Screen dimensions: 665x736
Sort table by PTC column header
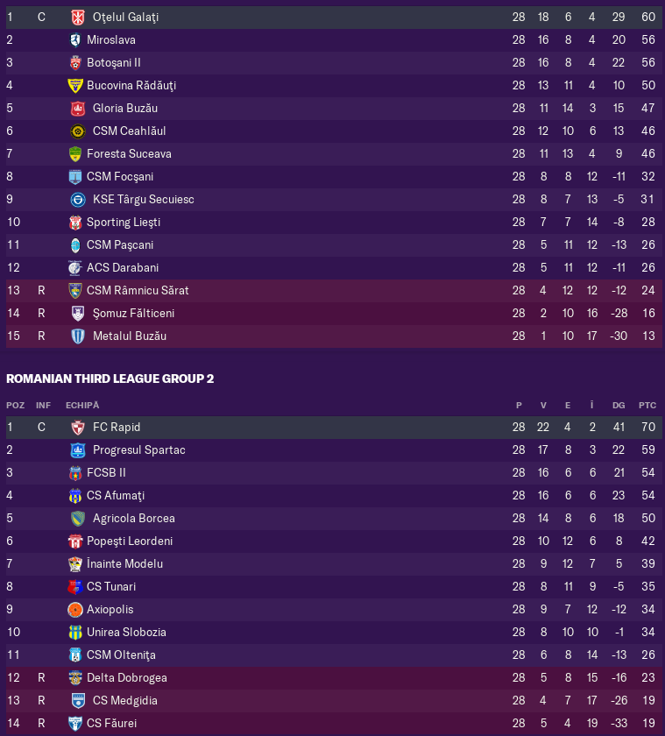click(647, 405)
